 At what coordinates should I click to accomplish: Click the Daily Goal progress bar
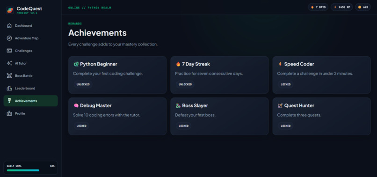(30, 170)
